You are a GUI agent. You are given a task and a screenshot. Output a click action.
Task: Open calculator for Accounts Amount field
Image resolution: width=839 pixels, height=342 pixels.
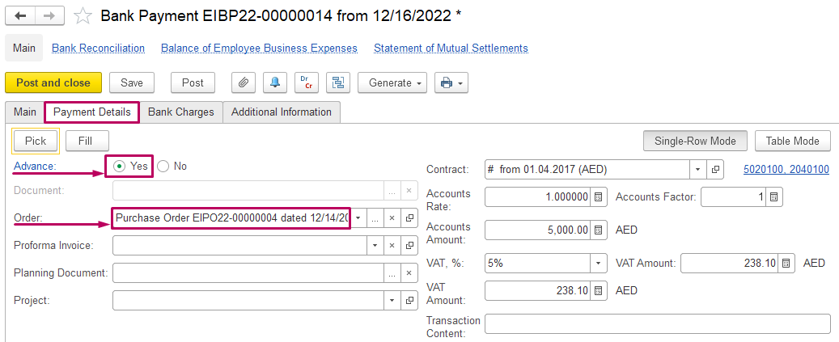point(599,230)
